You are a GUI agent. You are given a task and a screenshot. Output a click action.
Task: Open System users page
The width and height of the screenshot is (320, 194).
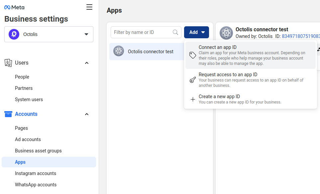[x=29, y=99]
